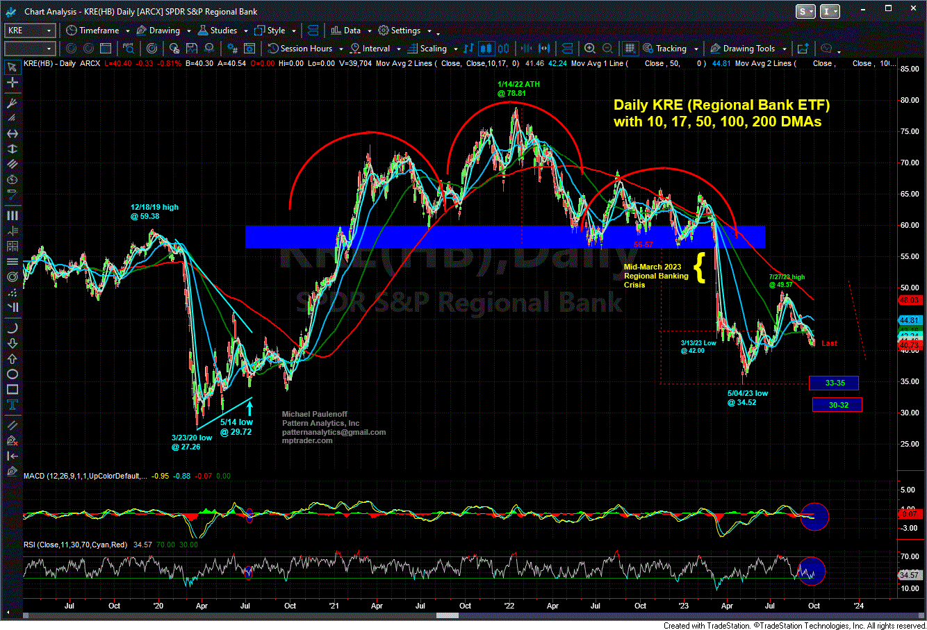Image resolution: width=927 pixels, height=630 pixels.
Task: Toggle candlestick bar type button
Action: click(486, 49)
